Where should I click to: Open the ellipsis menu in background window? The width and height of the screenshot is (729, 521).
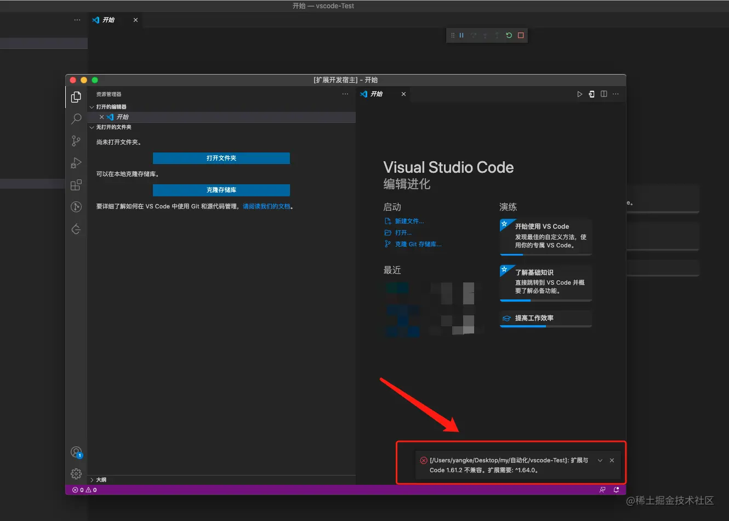point(77,20)
